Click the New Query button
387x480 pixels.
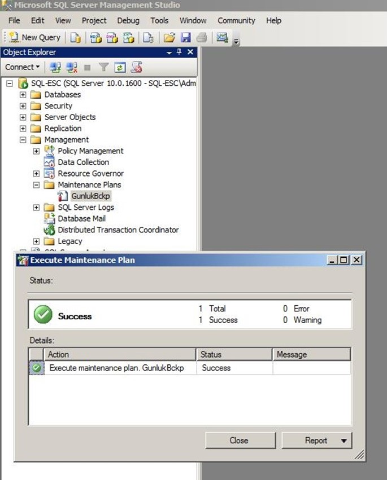34,37
